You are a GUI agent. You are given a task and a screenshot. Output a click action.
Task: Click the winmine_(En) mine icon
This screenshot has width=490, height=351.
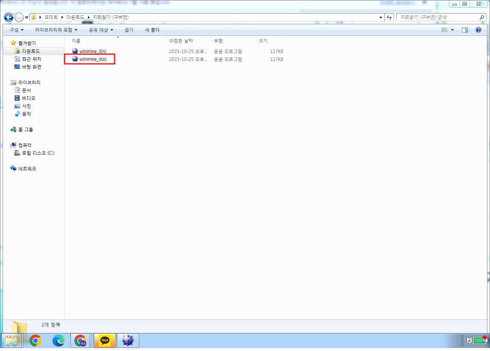click(75, 51)
